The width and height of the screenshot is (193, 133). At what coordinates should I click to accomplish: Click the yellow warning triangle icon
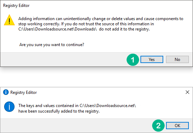[x=9, y=20]
